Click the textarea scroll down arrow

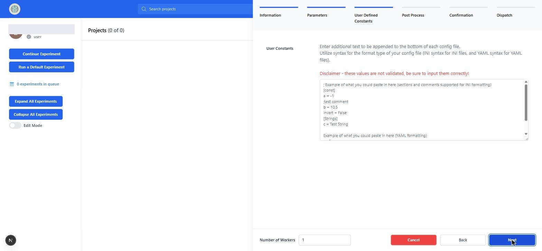[526, 134]
